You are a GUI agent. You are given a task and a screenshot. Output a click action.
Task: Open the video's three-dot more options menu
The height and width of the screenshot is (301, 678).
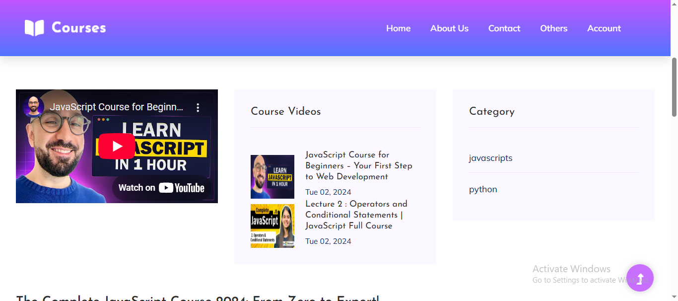pos(198,107)
